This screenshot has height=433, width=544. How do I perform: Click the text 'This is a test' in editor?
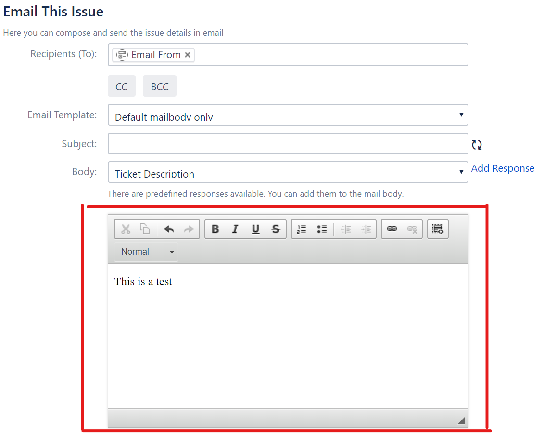(143, 282)
